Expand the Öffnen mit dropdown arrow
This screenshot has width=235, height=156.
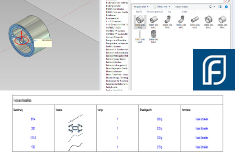(x=170, y=7)
